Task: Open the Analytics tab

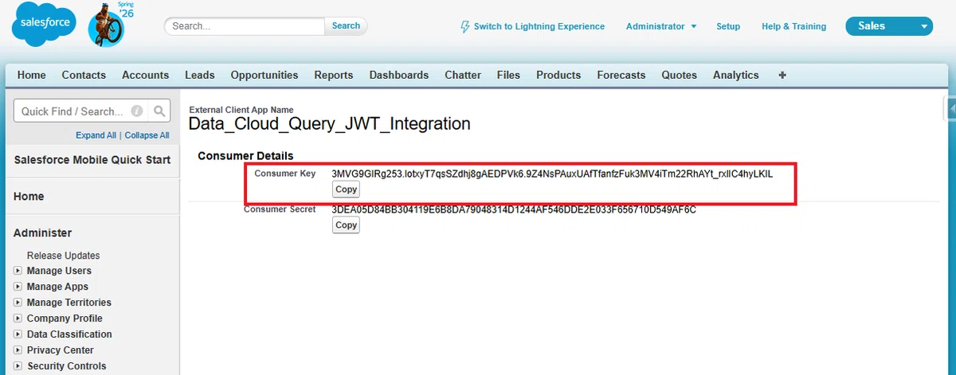Action: pos(736,75)
